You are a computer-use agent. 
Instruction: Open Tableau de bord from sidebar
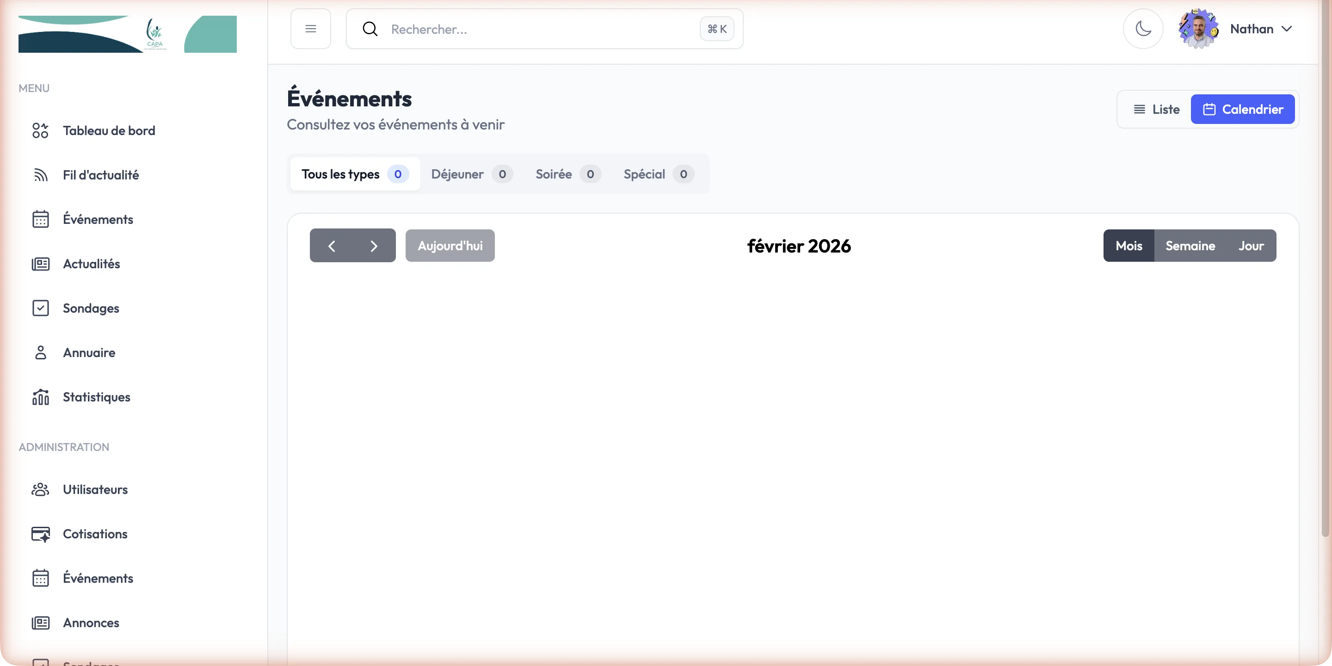[x=109, y=131]
